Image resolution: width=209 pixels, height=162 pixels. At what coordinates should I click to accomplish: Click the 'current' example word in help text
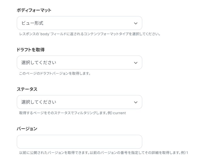pyautogui.click(x=119, y=113)
